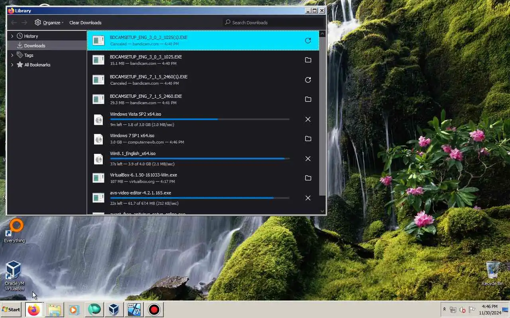The width and height of the screenshot is (510, 318).
Task: Click the BDCAMSETUP_ENG_3_0_3_1025(1).EXE file icon
Action: (x=98, y=41)
